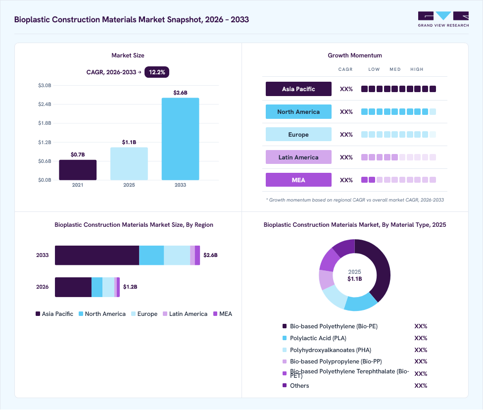Click the Bio-based Polyethylene legend swatch
This screenshot has height=410, width=483.
tap(285, 326)
